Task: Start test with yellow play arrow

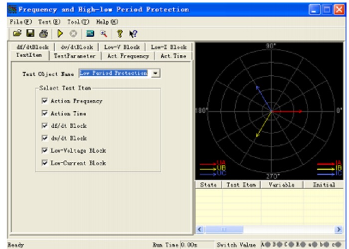Action: tap(60, 33)
